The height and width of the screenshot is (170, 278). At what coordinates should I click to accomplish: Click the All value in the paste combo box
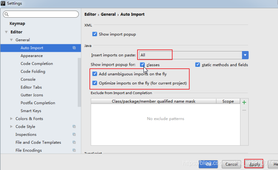tap(143, 55)
